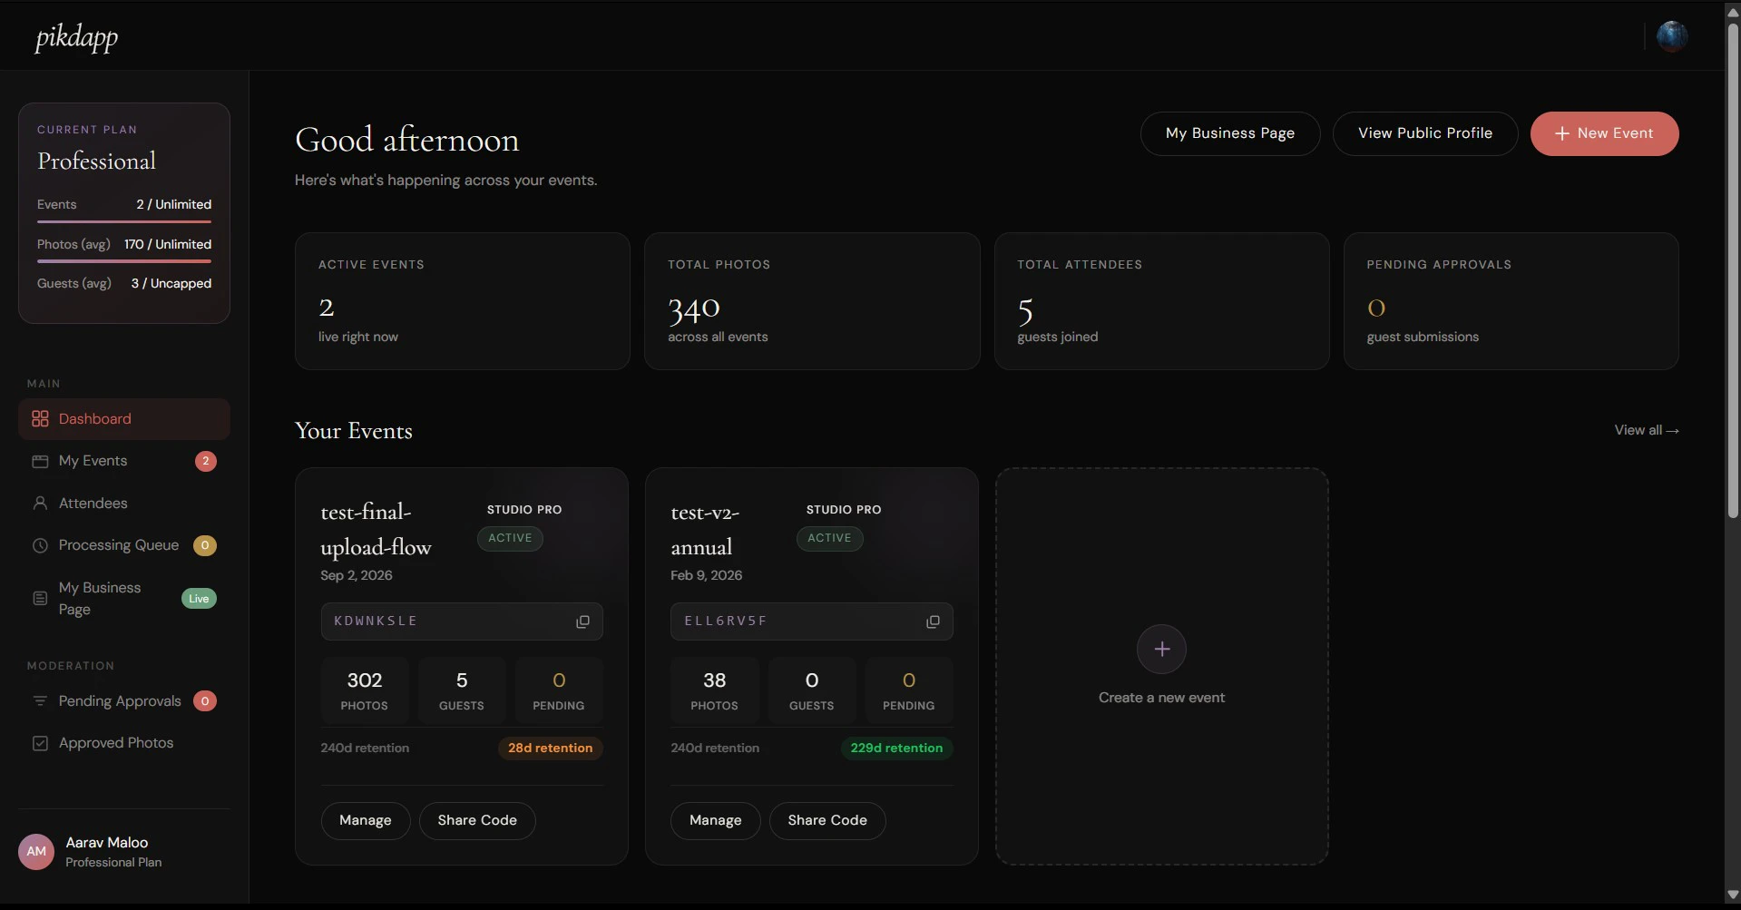Open My Business Page in sidebar
This screenshot has width=1741, height=910.
click(x=124, y=598)
